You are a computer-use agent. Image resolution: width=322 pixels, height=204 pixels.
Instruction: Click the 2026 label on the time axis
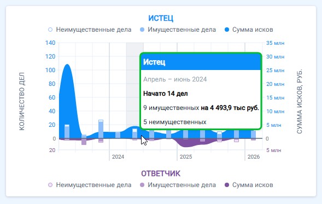[254, 157]
